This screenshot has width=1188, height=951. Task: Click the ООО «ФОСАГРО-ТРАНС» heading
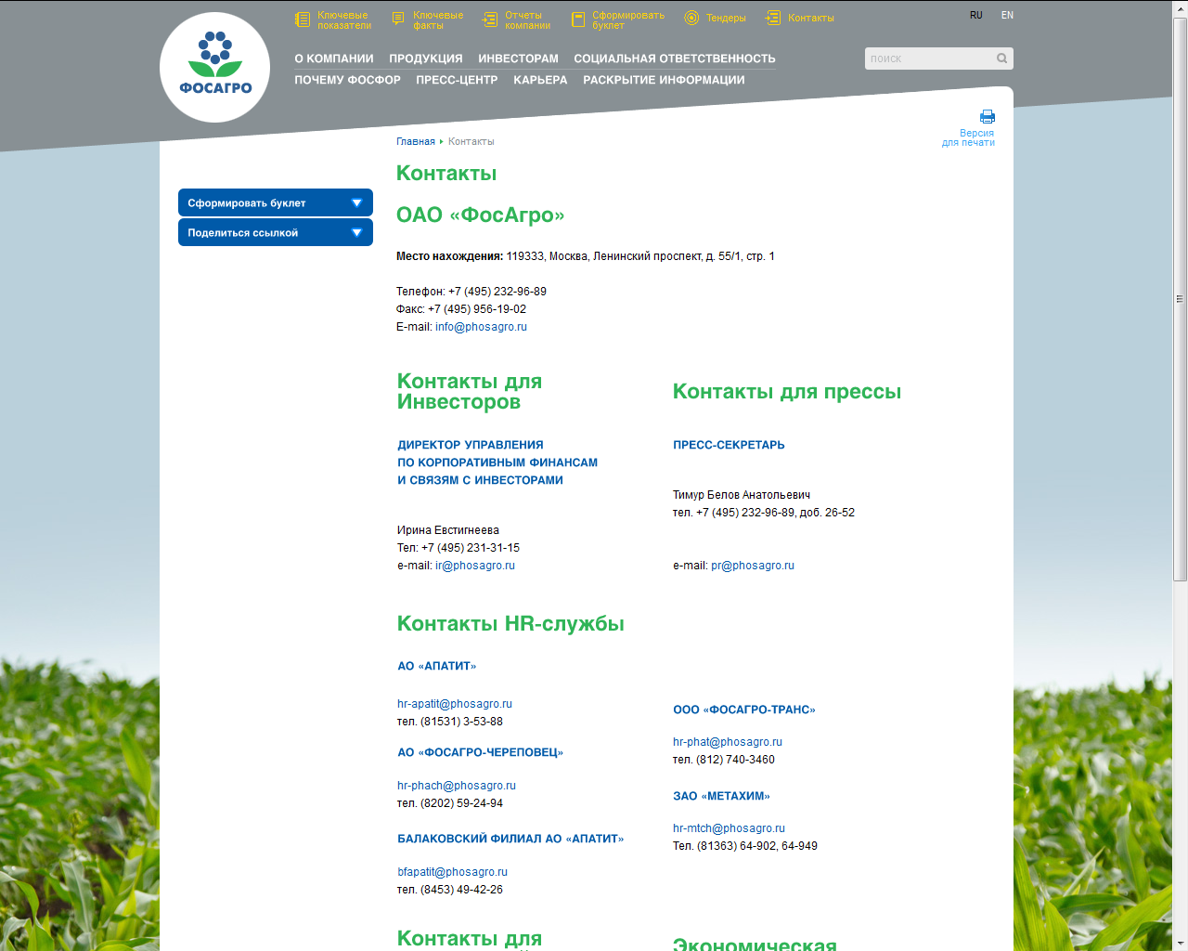coord(744,710)
